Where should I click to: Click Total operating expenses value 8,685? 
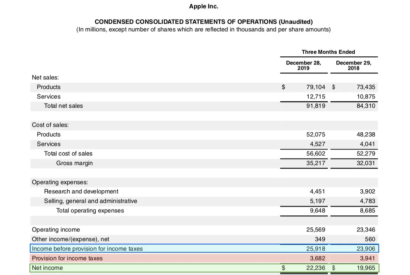(x=368, y=210)
